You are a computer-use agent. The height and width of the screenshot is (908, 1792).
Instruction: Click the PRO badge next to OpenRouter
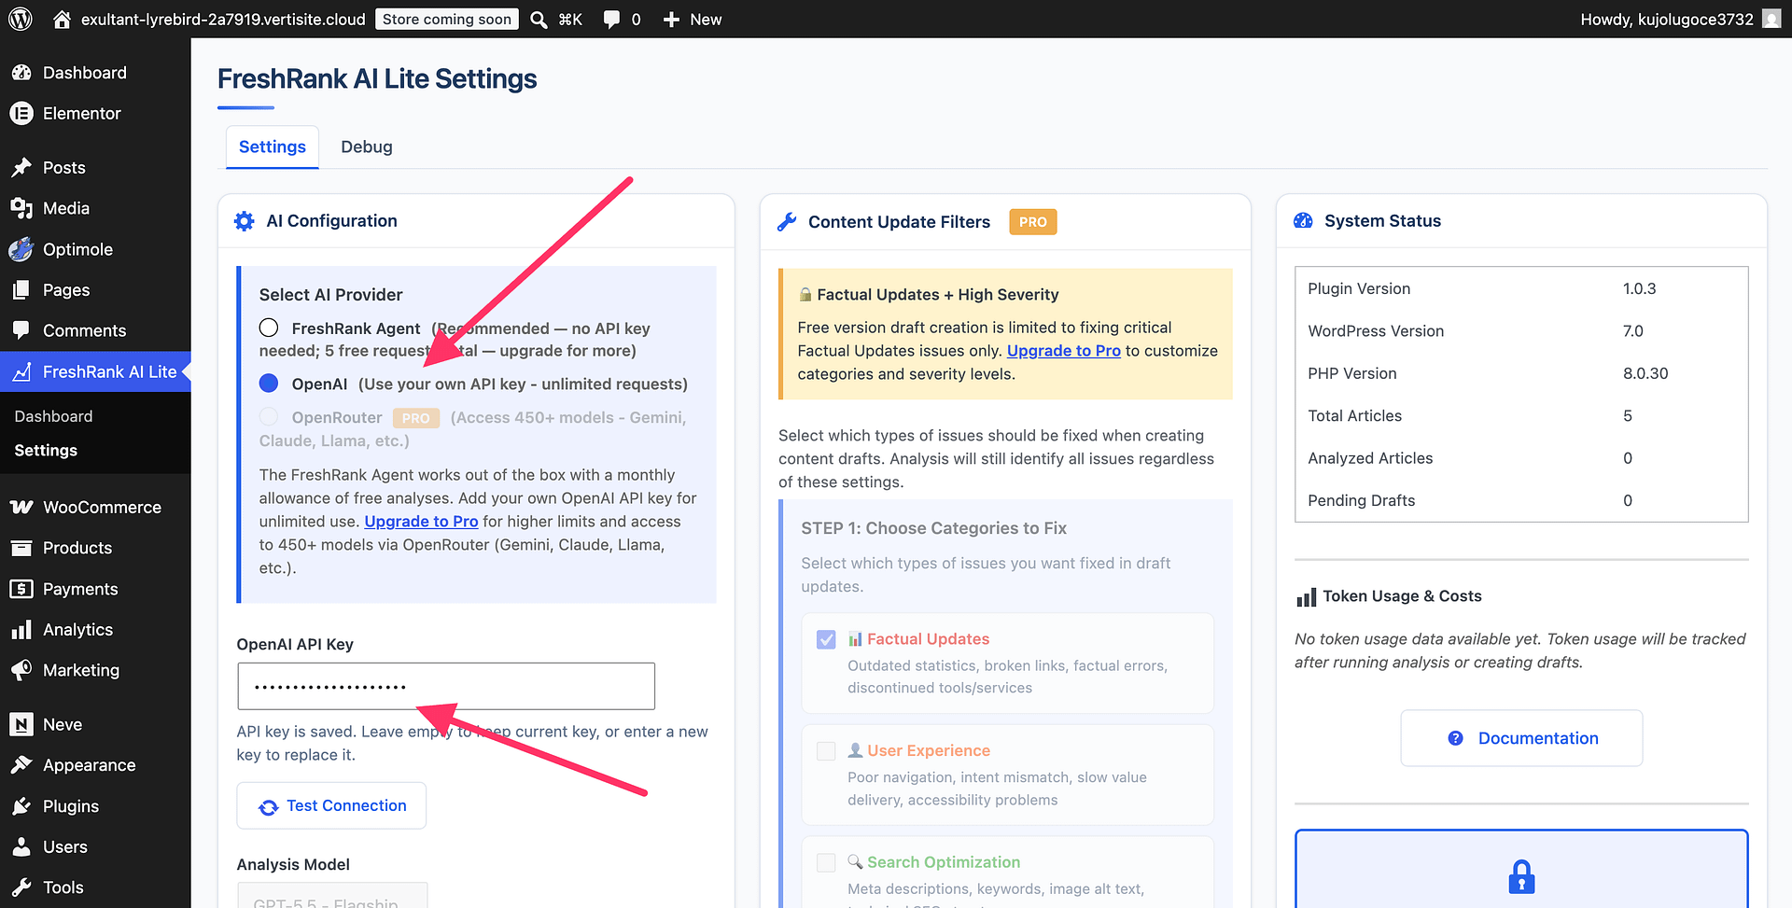(416, 418)
